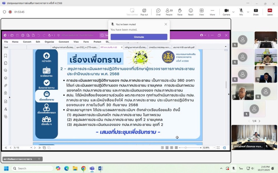Dismiss the muted notification popup
Screen dimensions: 278x173
pos(166,24)
